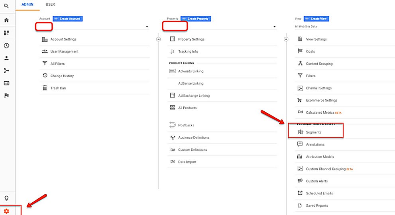Click Create Account button
395x215 pixels.
pyautogui.click(x=67, y=19)
